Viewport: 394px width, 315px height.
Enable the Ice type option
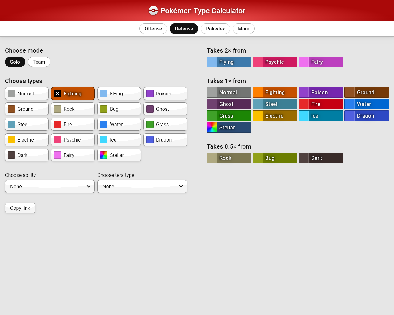pos(119,140)
